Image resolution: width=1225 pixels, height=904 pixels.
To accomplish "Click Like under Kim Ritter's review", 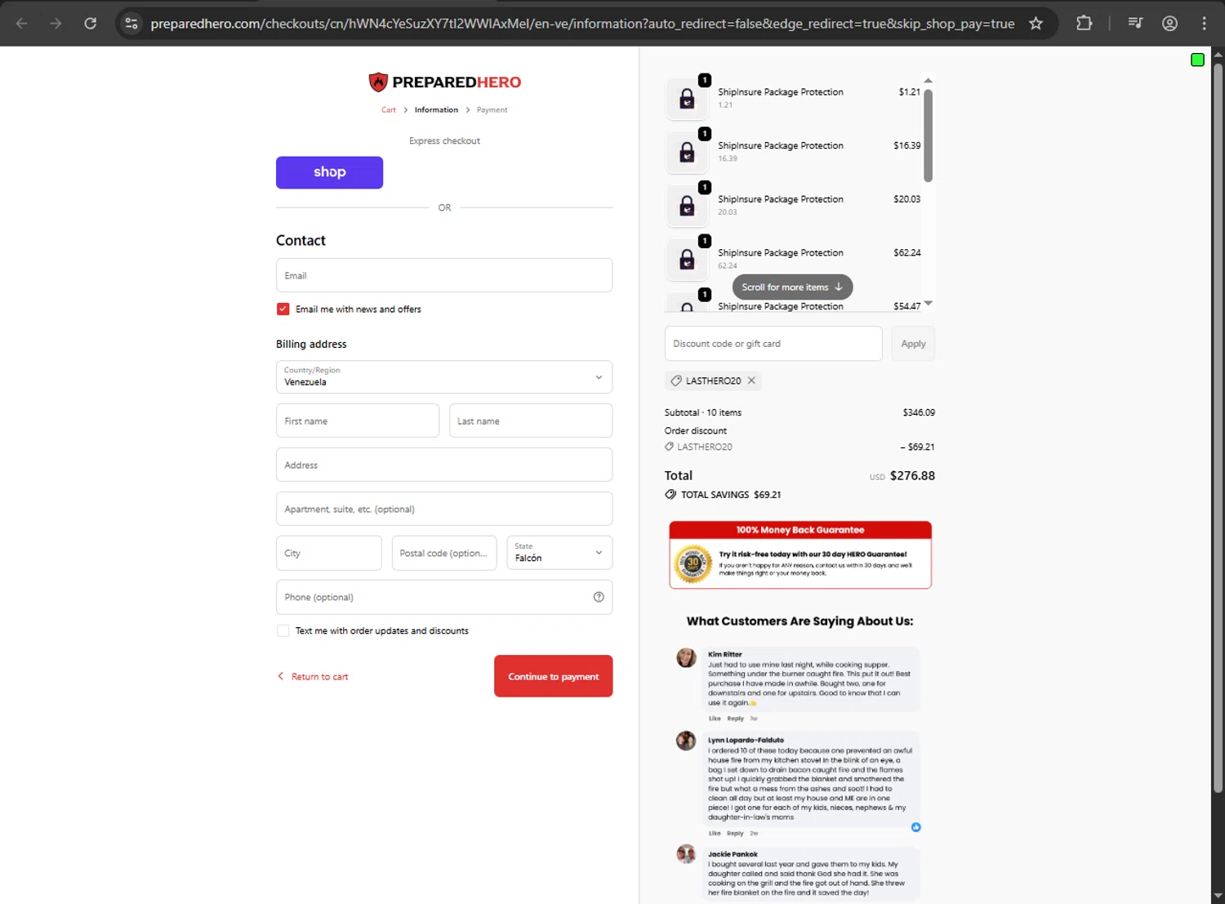I will [x=715, y=719].
